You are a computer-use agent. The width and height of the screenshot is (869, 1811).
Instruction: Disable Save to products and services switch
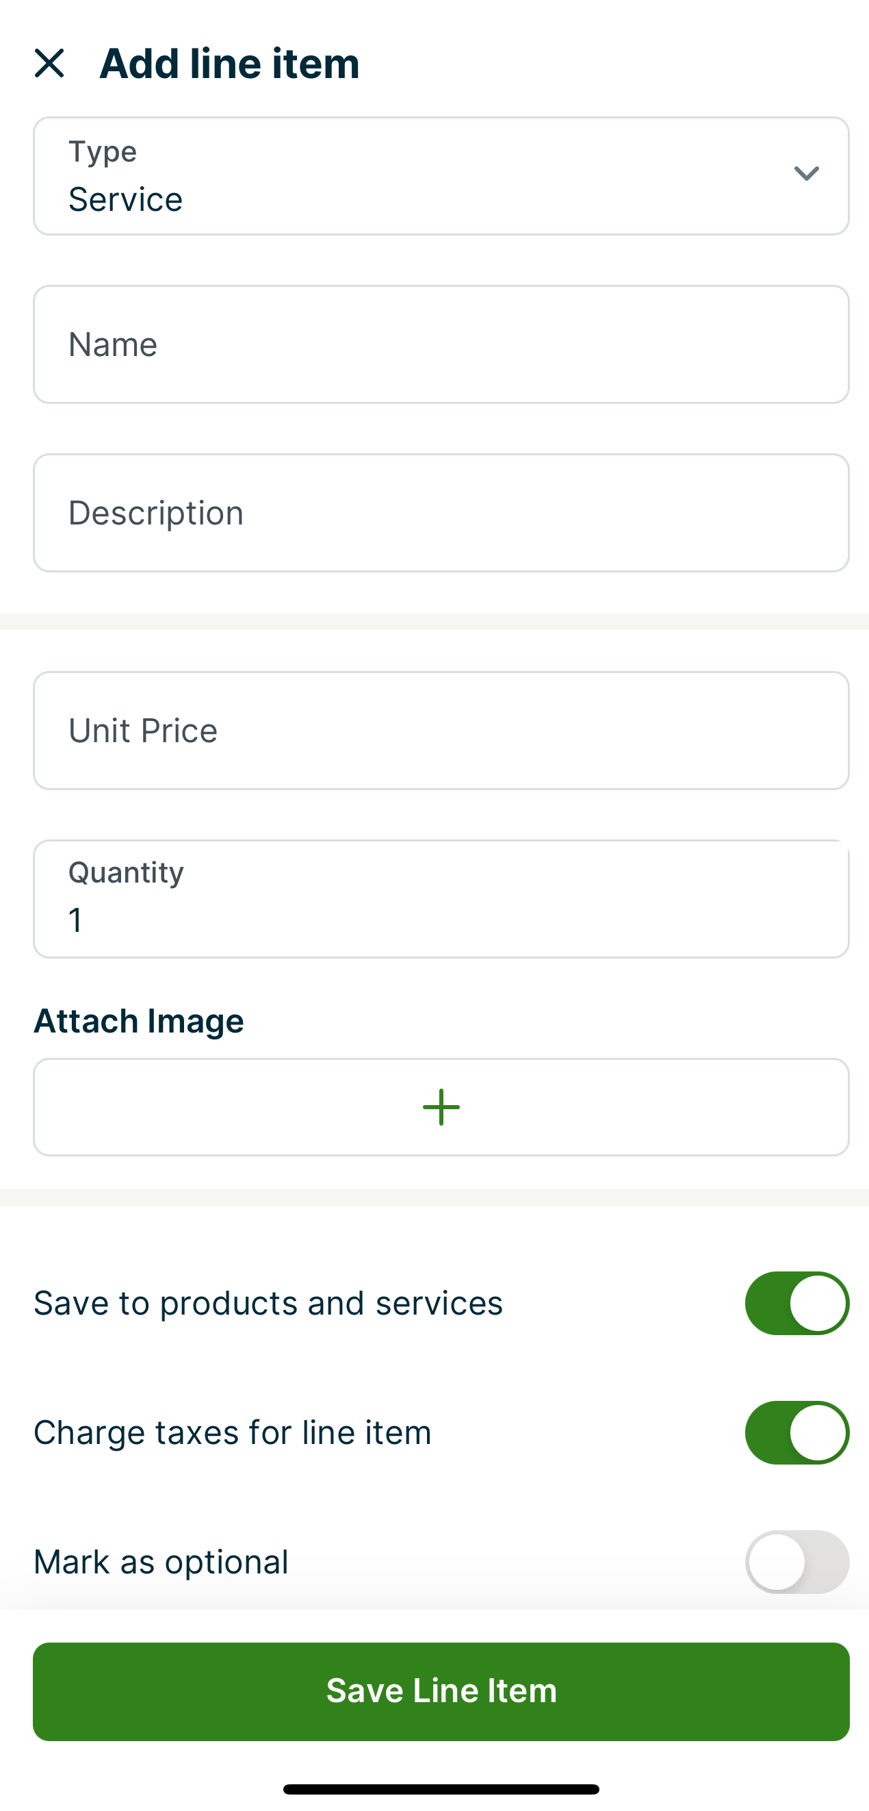[796, 1303]
